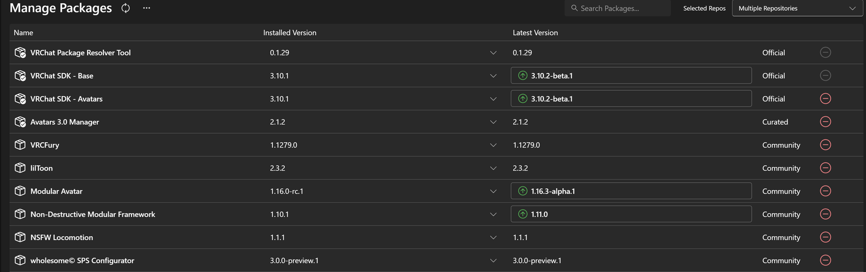
Task: Remove the VRCFury package
Action: coord(825,145)
